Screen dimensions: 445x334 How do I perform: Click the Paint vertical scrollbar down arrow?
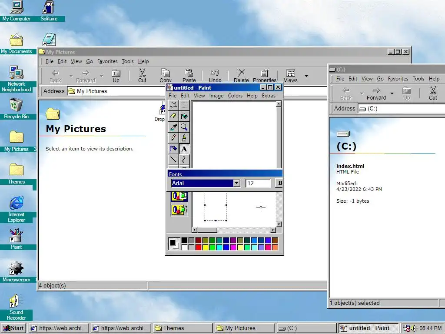279,224
